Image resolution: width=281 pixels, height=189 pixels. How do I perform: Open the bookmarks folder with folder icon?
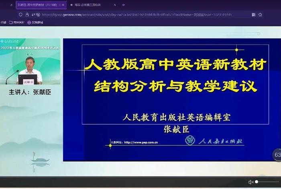click(16, 23)
